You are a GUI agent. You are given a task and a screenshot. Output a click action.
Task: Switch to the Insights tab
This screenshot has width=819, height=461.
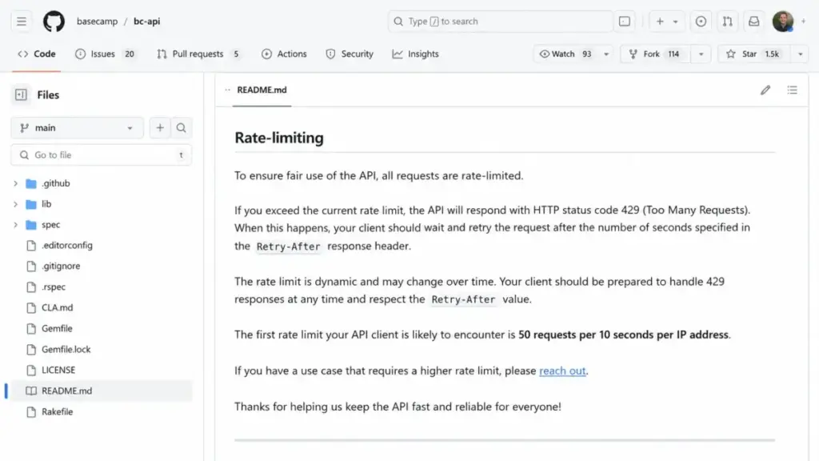[416, 54]
